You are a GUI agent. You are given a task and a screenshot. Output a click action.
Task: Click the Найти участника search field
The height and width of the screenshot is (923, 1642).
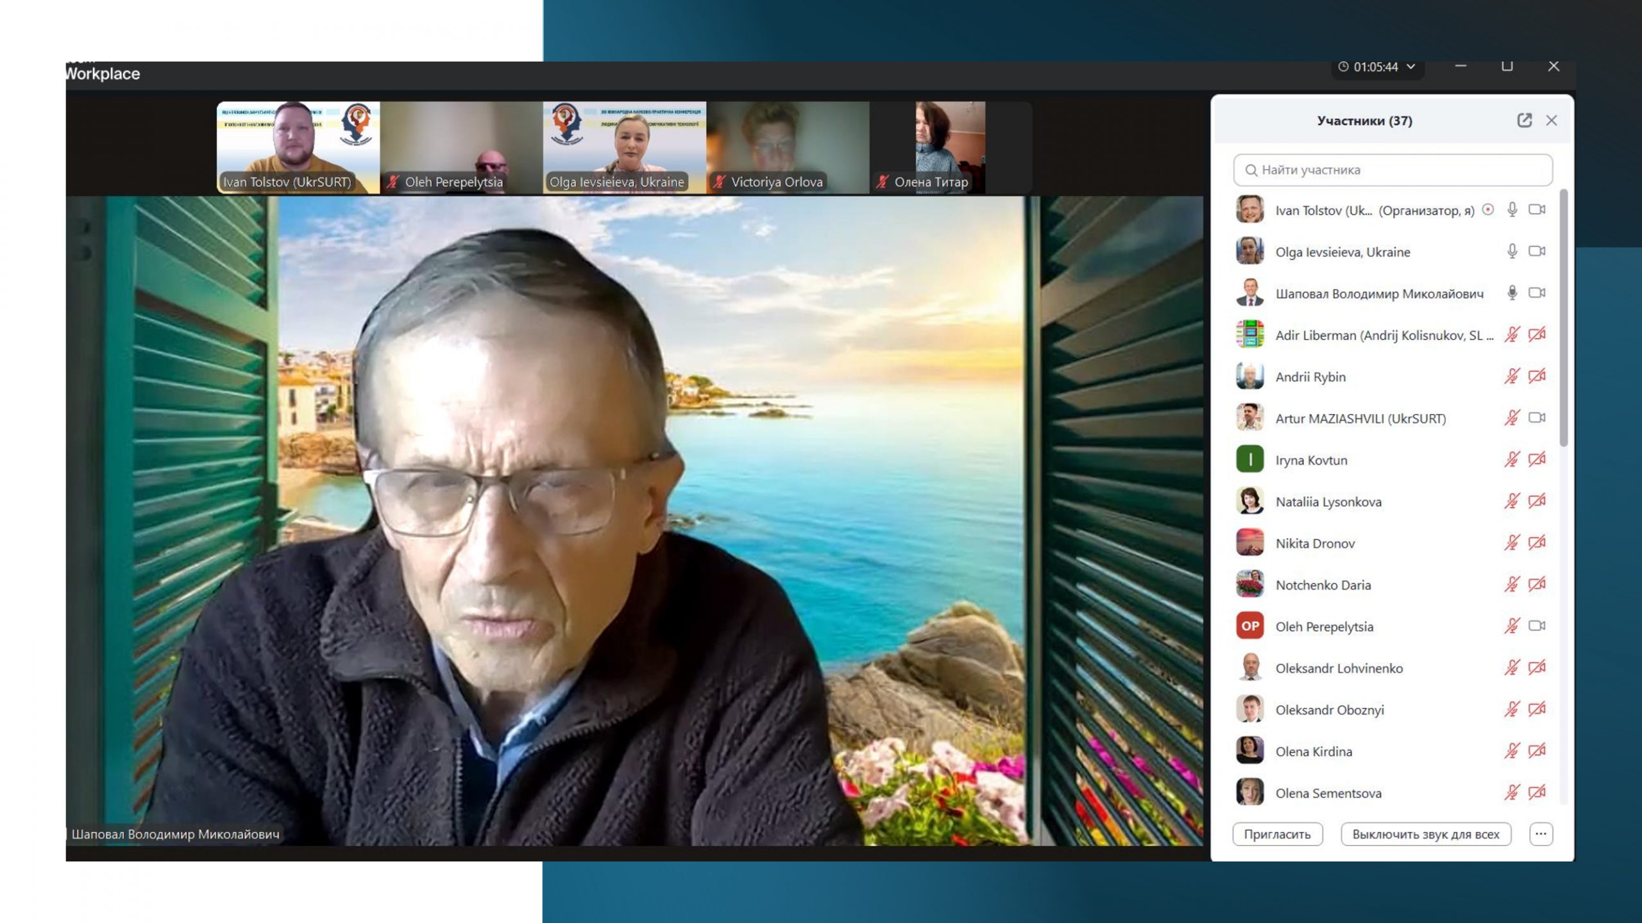(1392, 170)
